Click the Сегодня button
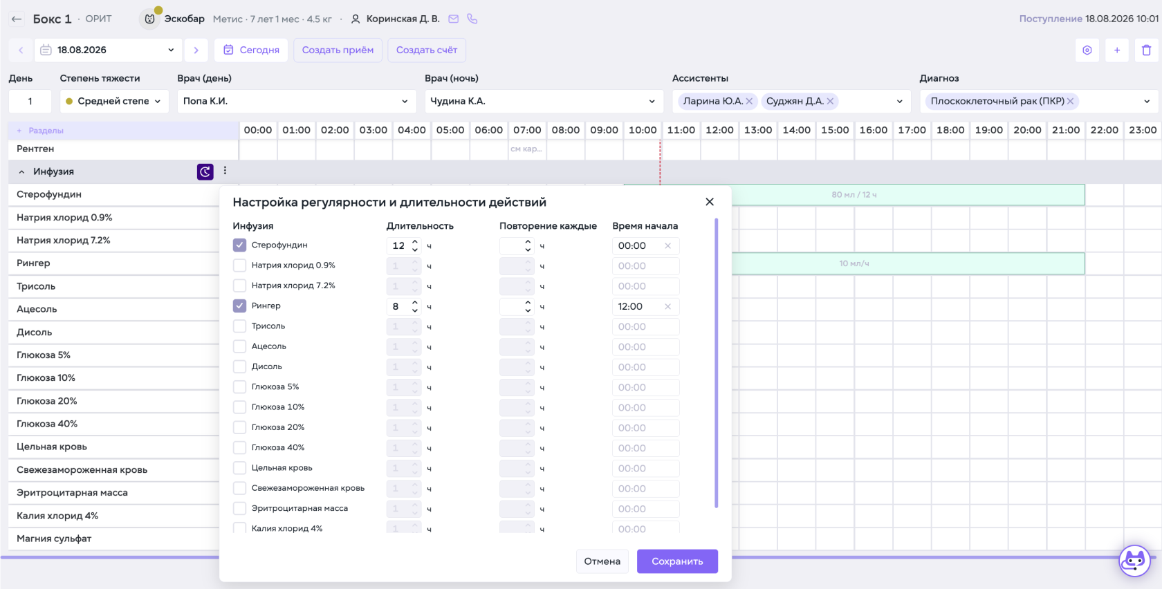The height and width of the screenshot is (589, 1162). [252, 50]
